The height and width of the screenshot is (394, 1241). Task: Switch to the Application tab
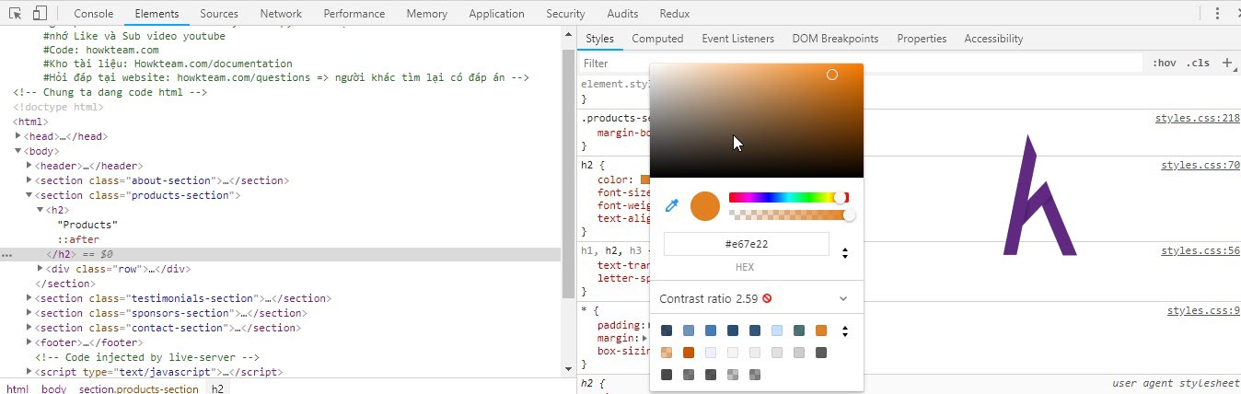[x=497, y=14]
